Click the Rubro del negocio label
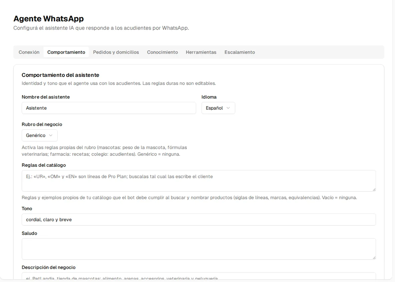Image resolution: width=395 pixels, height=282 pixels. coord(42,124)
